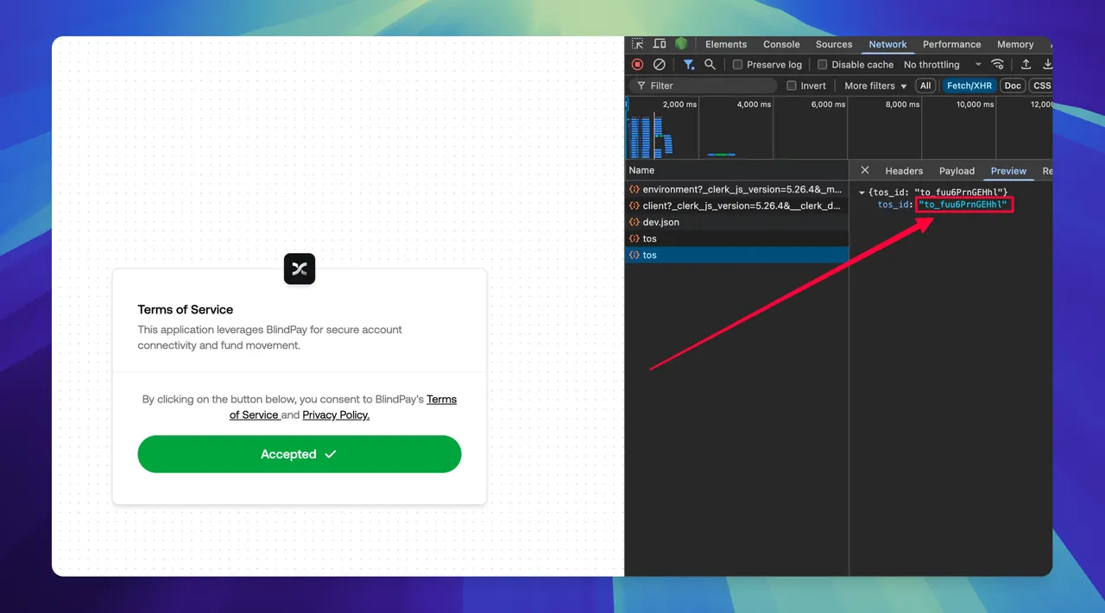Screen dimensions: 1105x613
Task: Enable Disable cache checkbox
Action: click(x=823, y=65)
